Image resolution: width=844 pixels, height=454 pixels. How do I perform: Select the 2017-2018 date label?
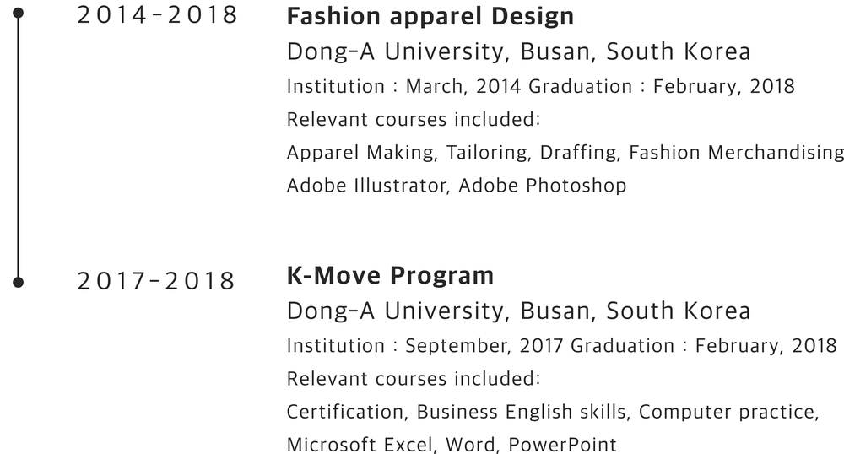click(x=156, y=281)
